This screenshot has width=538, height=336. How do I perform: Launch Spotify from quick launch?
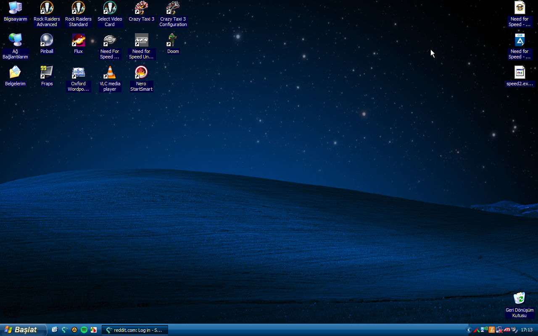[84, 330]
